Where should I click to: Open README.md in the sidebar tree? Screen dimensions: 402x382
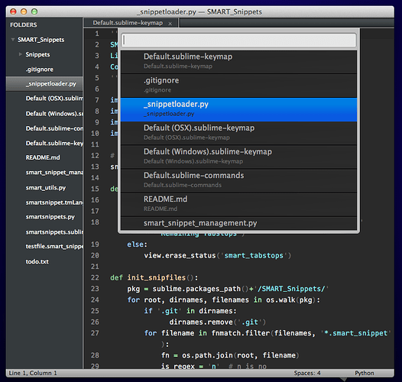[x=43, y=157]
